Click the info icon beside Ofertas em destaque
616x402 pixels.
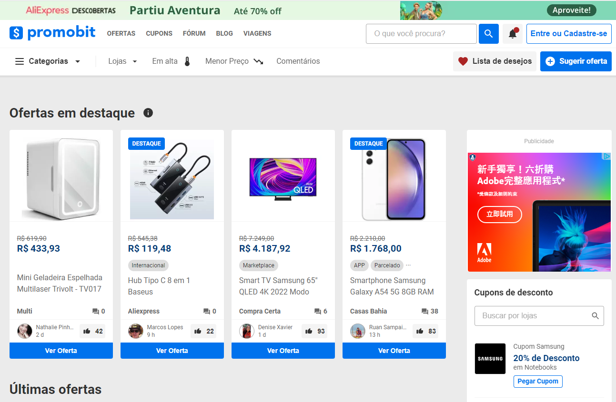click(x=148, y=113)
